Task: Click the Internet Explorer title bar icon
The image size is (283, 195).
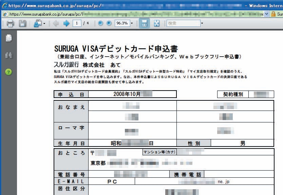Action: pos(4,5)
